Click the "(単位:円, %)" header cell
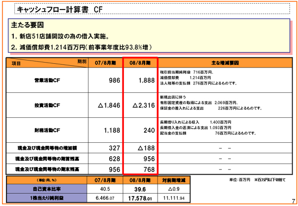This screenshot has height=206, width=298. tap(47, 180)
